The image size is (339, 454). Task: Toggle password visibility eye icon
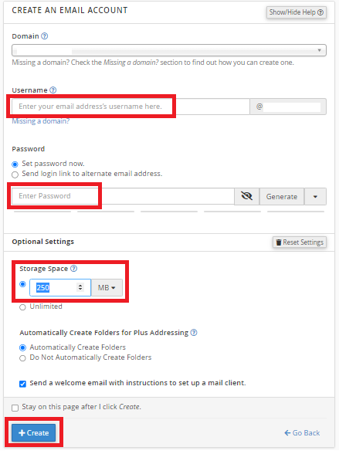tap(246, 196)
